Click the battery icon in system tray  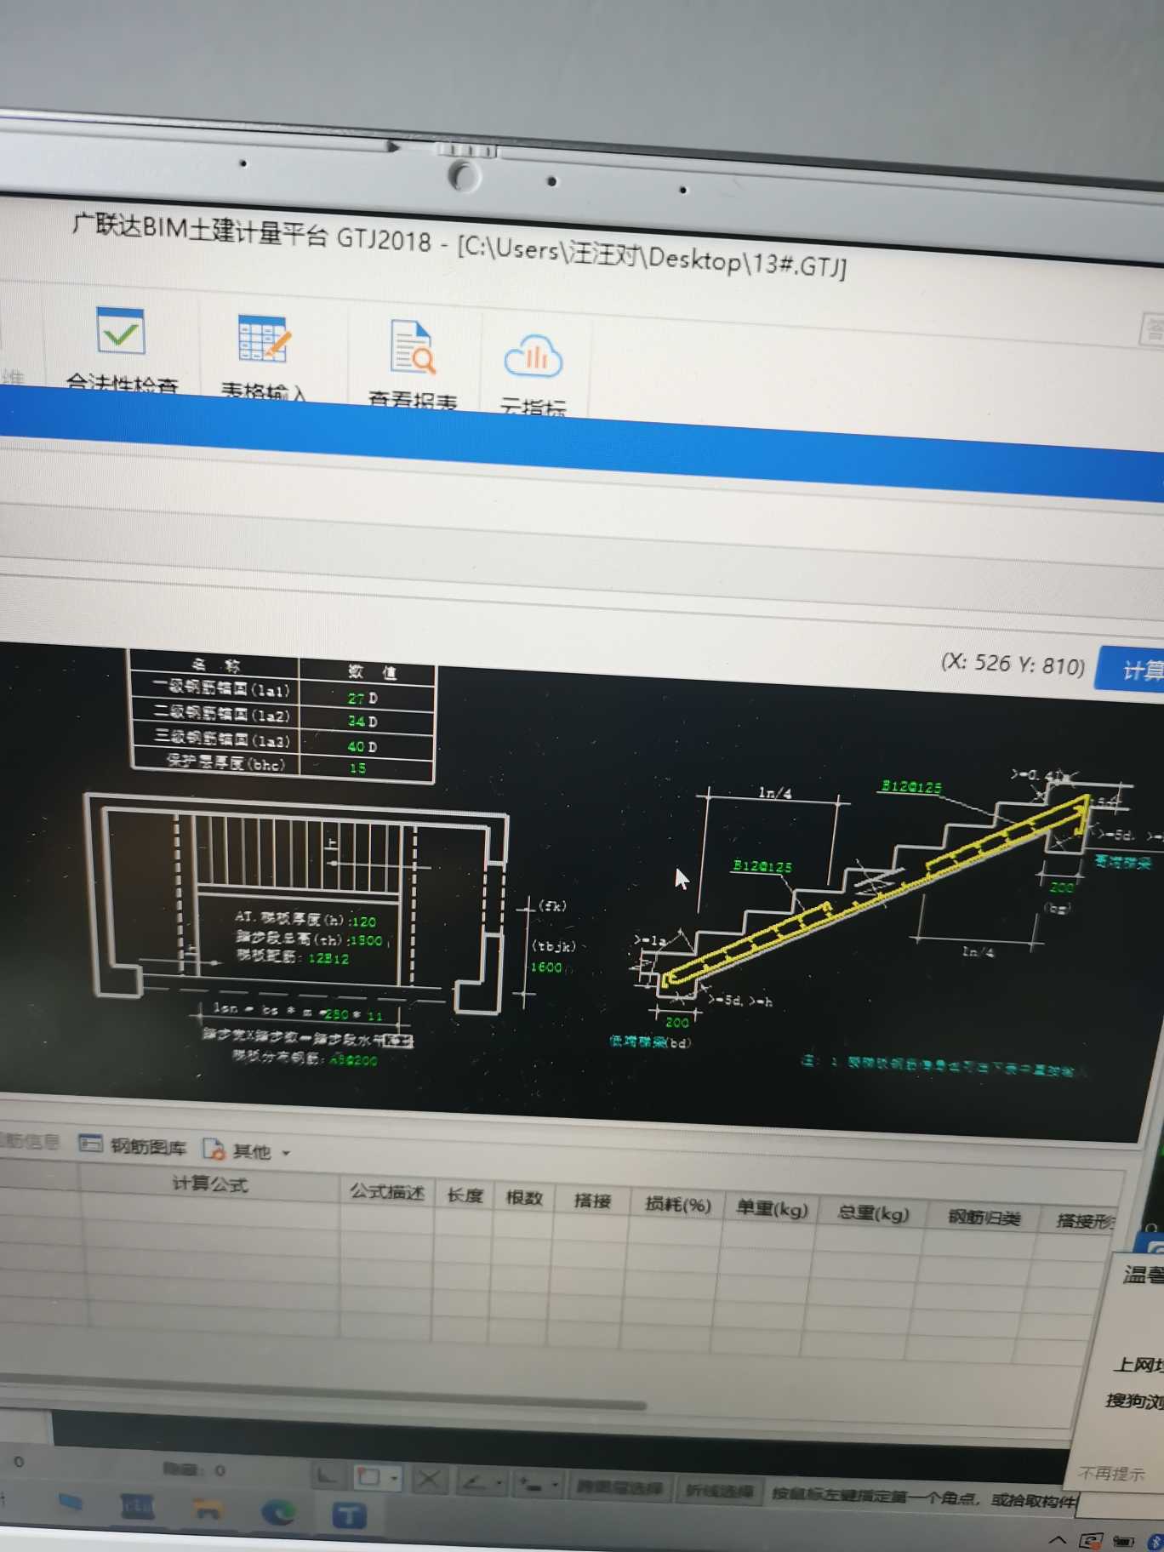tap(1123, 1541)
